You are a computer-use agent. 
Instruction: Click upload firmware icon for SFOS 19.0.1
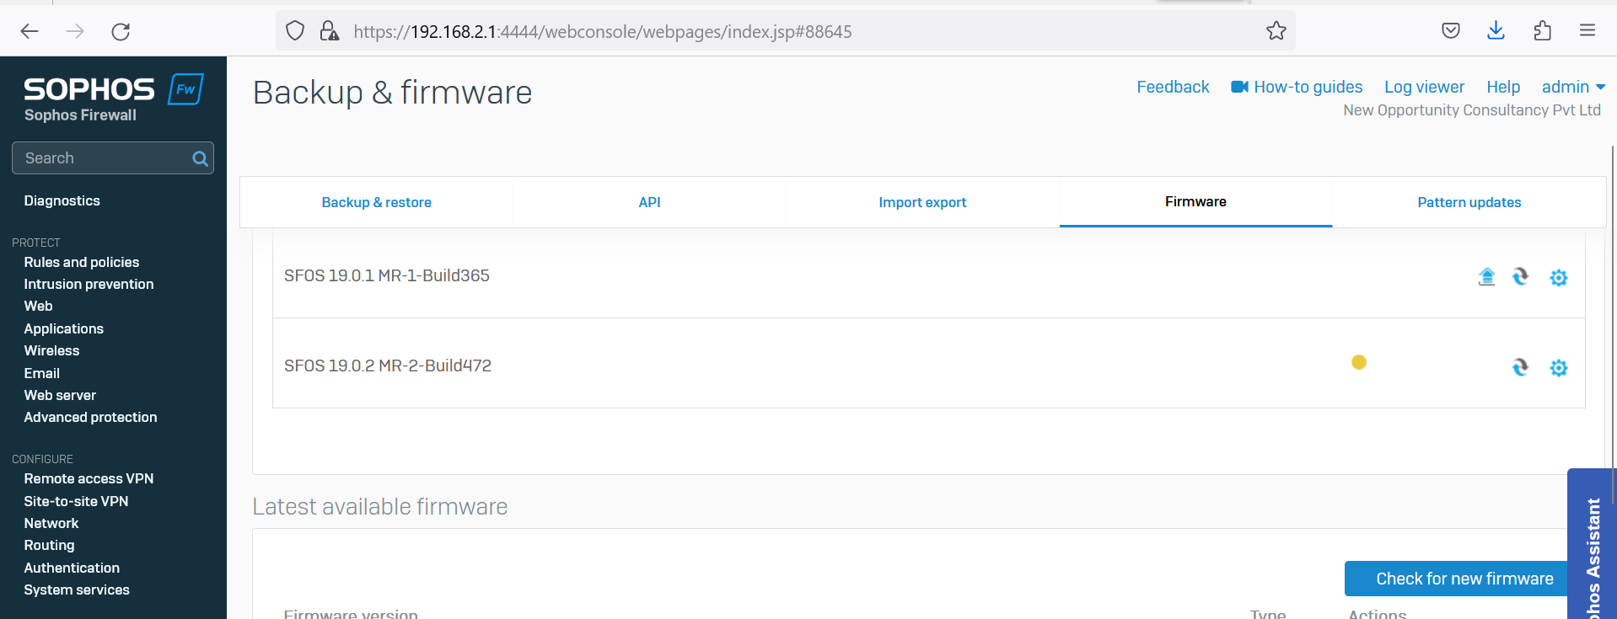[1486, 277]
